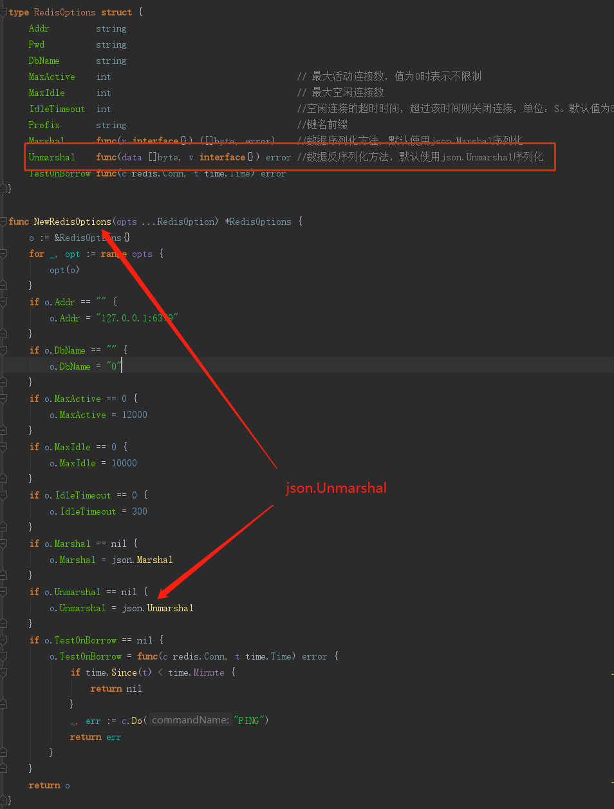
Task: Select the PING string literal
Action: pyautogui.click(x=249, y=720)
